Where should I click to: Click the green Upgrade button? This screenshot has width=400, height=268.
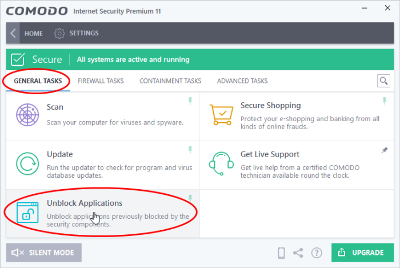point(362,253)
